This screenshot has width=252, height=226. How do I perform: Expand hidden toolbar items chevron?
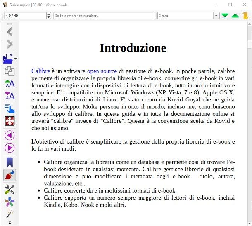(x=10, y=223)
